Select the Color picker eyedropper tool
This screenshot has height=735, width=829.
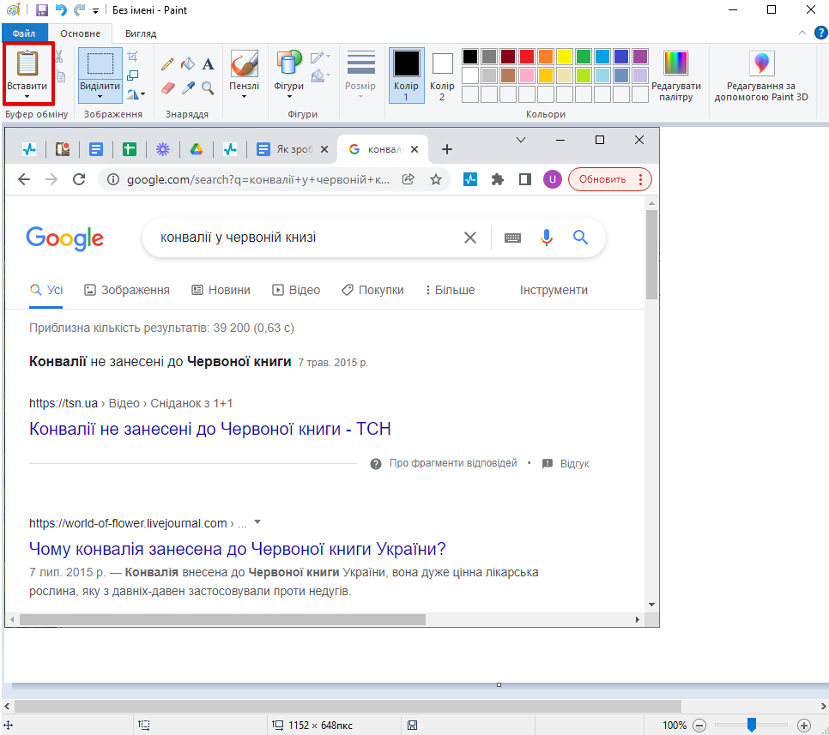(188, 87)
